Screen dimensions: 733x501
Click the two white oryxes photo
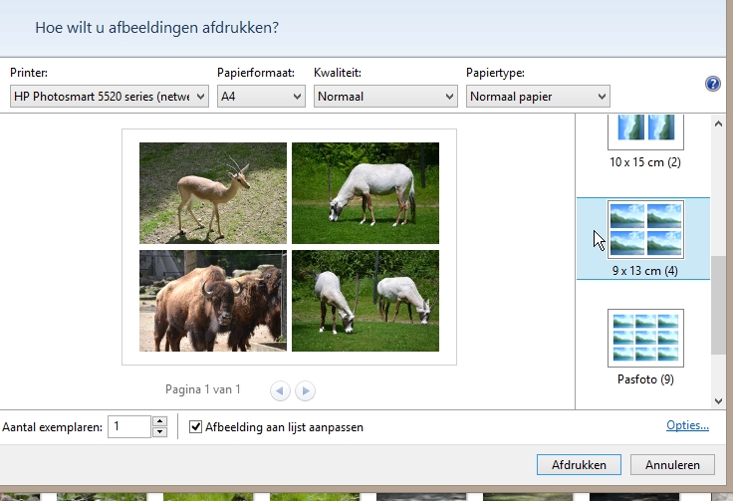[x=366, y=301]
